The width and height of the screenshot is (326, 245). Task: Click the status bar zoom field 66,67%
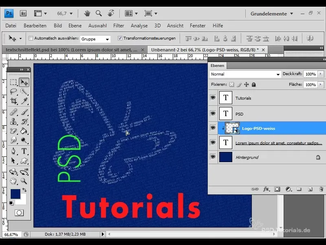(11, 234)
